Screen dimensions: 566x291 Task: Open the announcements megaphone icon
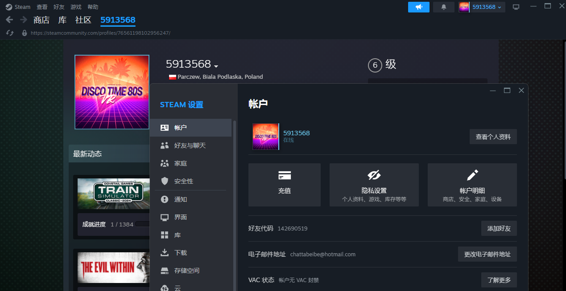(x=419, y=7)
